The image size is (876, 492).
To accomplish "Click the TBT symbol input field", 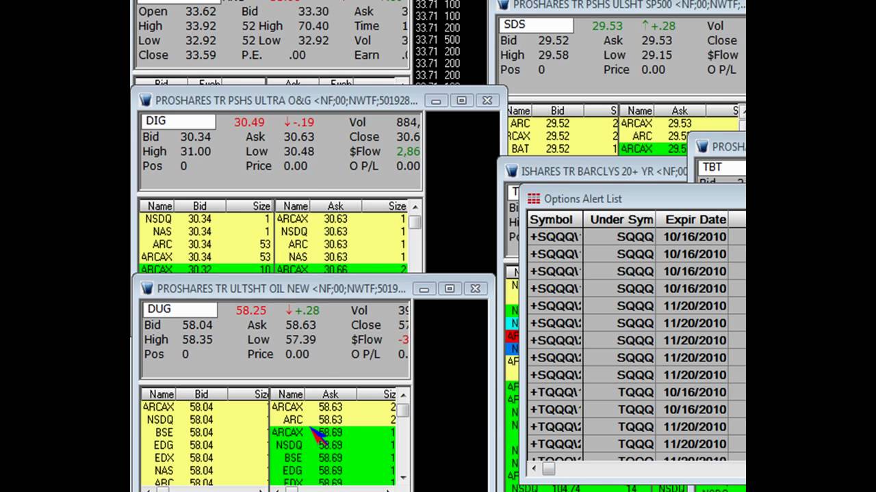I will coord(721,167).
